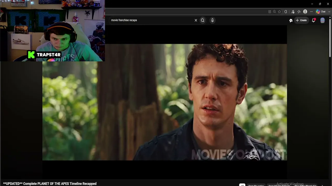Click the Planet of the Apes video title

coord(50,184)
